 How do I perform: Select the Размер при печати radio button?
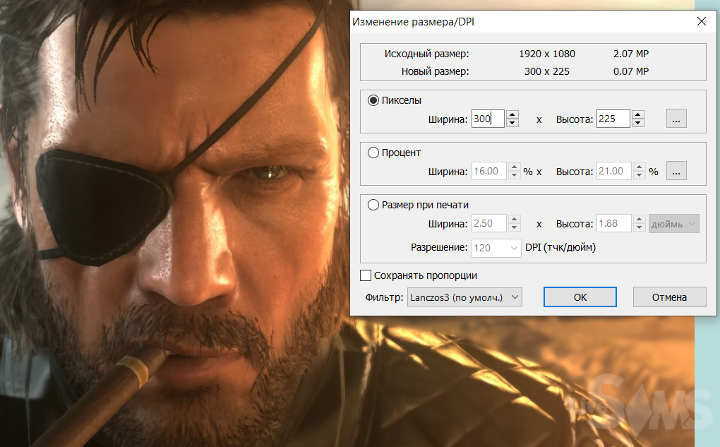[x=373, y=205]
